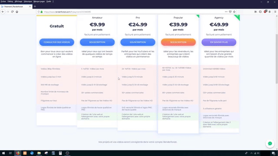Open page actions three-dot menu
The height and width of the screenshot is (156, 278).
pos(226,12)
